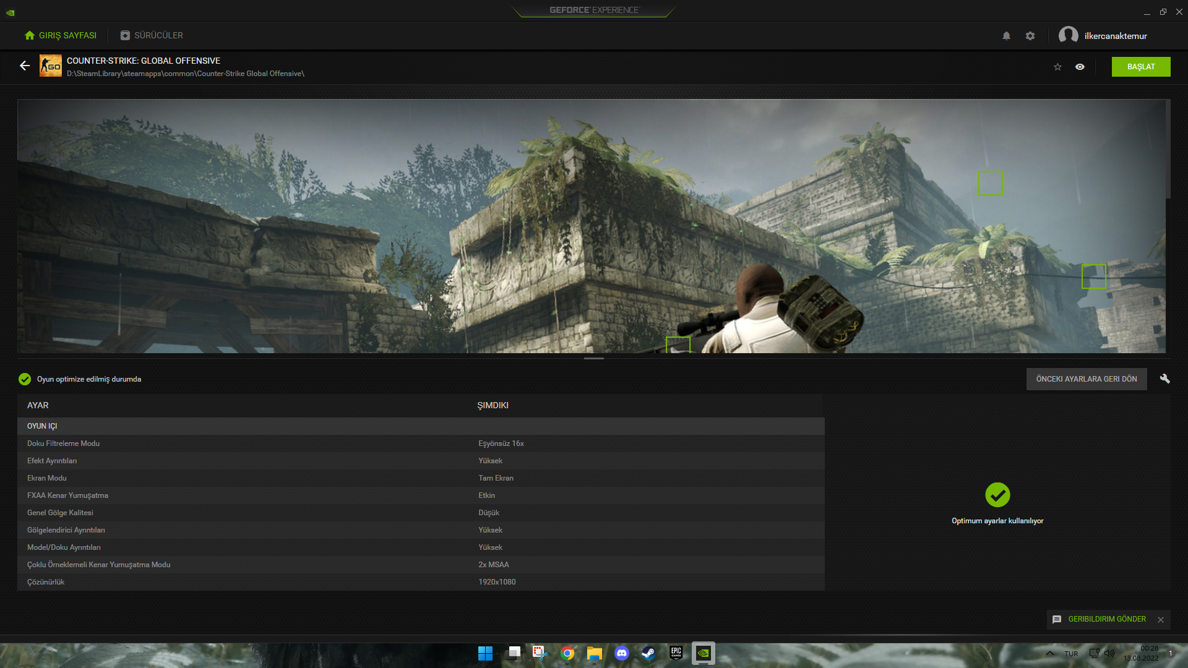
Task: Open Steam from the taskbar
Action: [x=648, y=653]
